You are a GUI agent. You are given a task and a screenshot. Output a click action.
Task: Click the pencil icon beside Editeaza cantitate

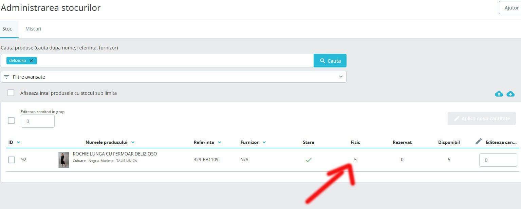pos(479,142)
